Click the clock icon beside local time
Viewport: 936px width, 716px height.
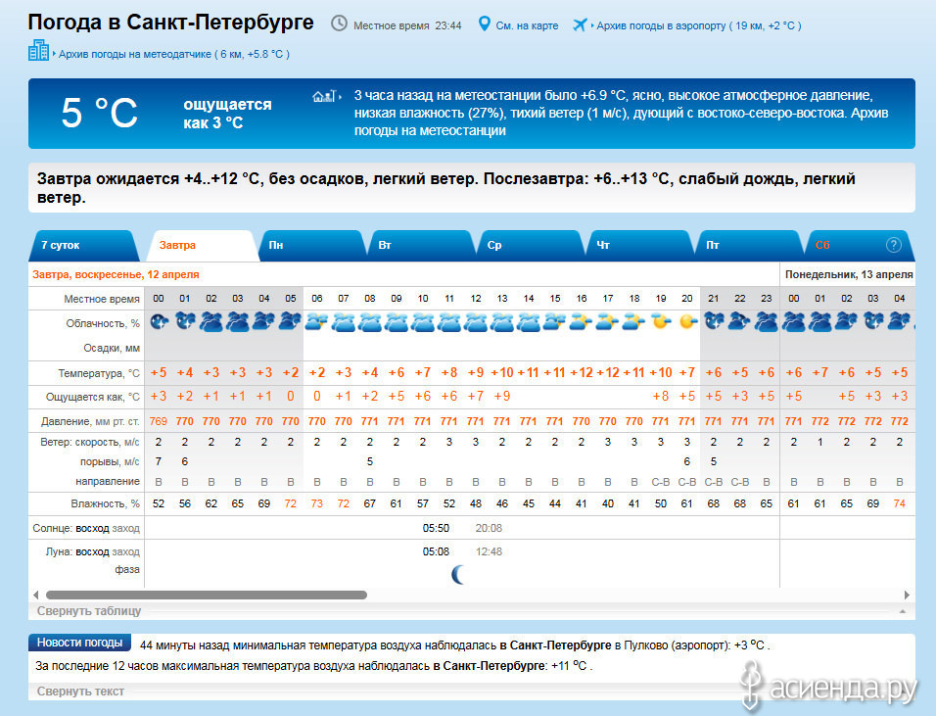(339, 24)
